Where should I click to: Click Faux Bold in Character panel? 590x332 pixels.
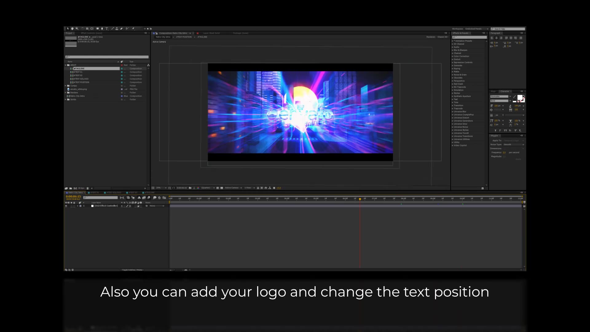[495, 131]
